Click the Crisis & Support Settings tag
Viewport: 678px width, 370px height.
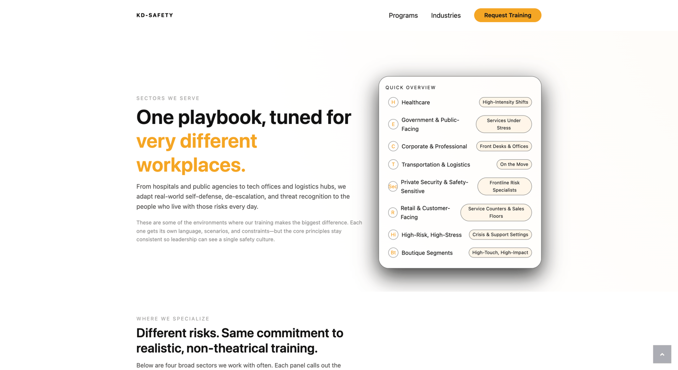pos(500,235)
